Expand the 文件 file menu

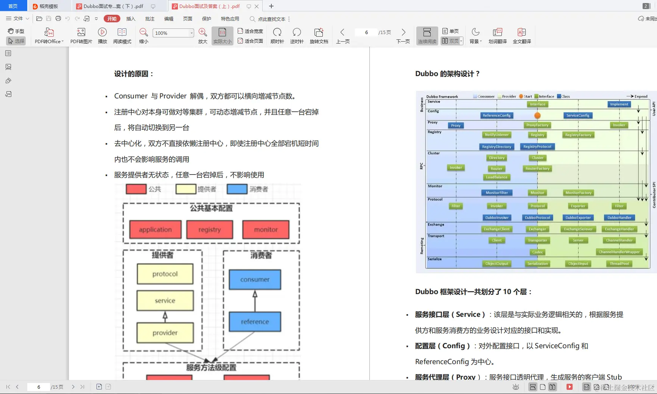[17, 19]
